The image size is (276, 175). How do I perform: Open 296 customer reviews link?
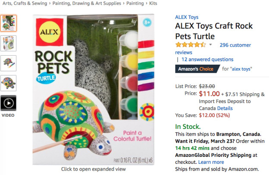[235, 45]
